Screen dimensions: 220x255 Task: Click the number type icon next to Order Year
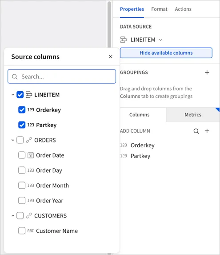(x=31, y=201)
